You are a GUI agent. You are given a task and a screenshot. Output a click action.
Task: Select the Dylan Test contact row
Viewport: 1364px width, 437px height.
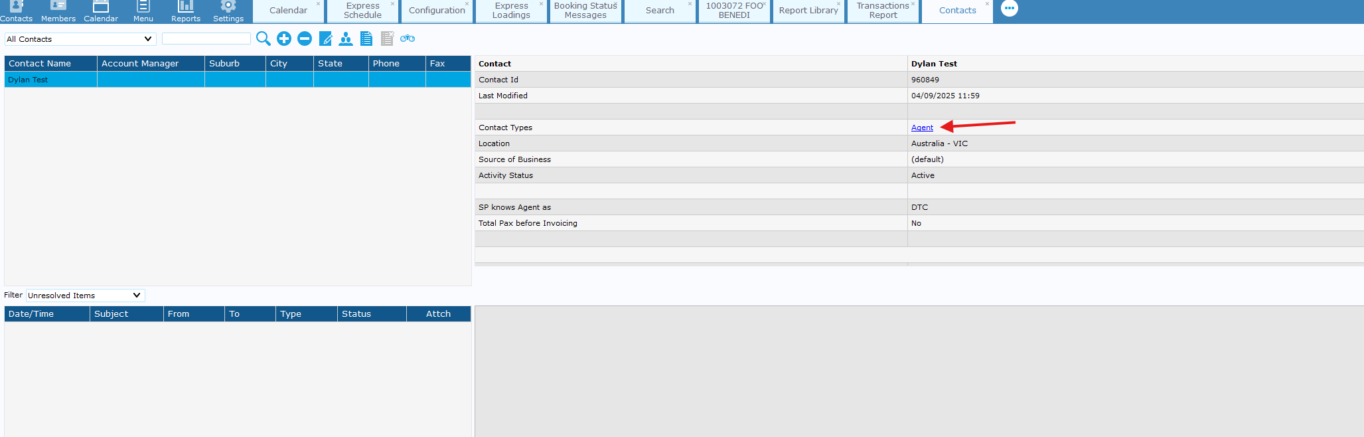pos(50,80)
